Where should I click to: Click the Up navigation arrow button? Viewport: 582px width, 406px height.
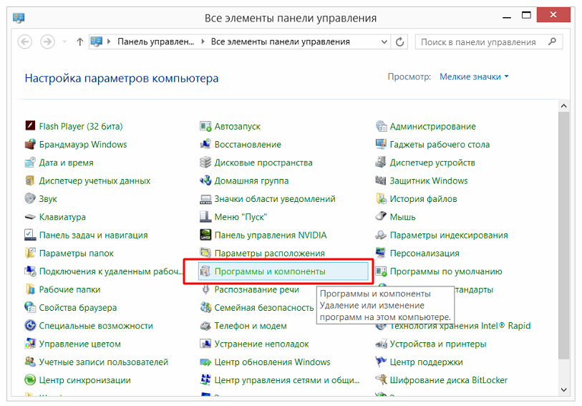[79, 42]
